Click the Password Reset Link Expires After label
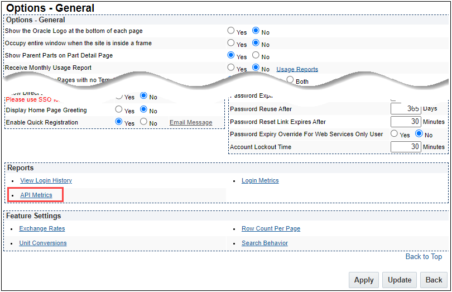The image size is (452, 292). pos(278,122)
